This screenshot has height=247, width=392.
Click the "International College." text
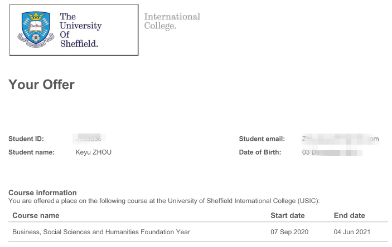[172, 21]
